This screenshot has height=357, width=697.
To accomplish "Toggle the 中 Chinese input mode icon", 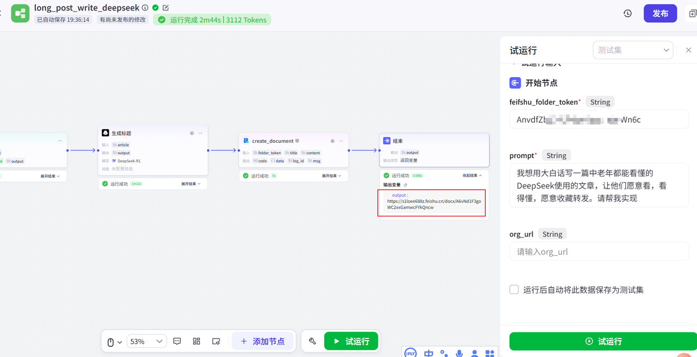I will [429, 353].
